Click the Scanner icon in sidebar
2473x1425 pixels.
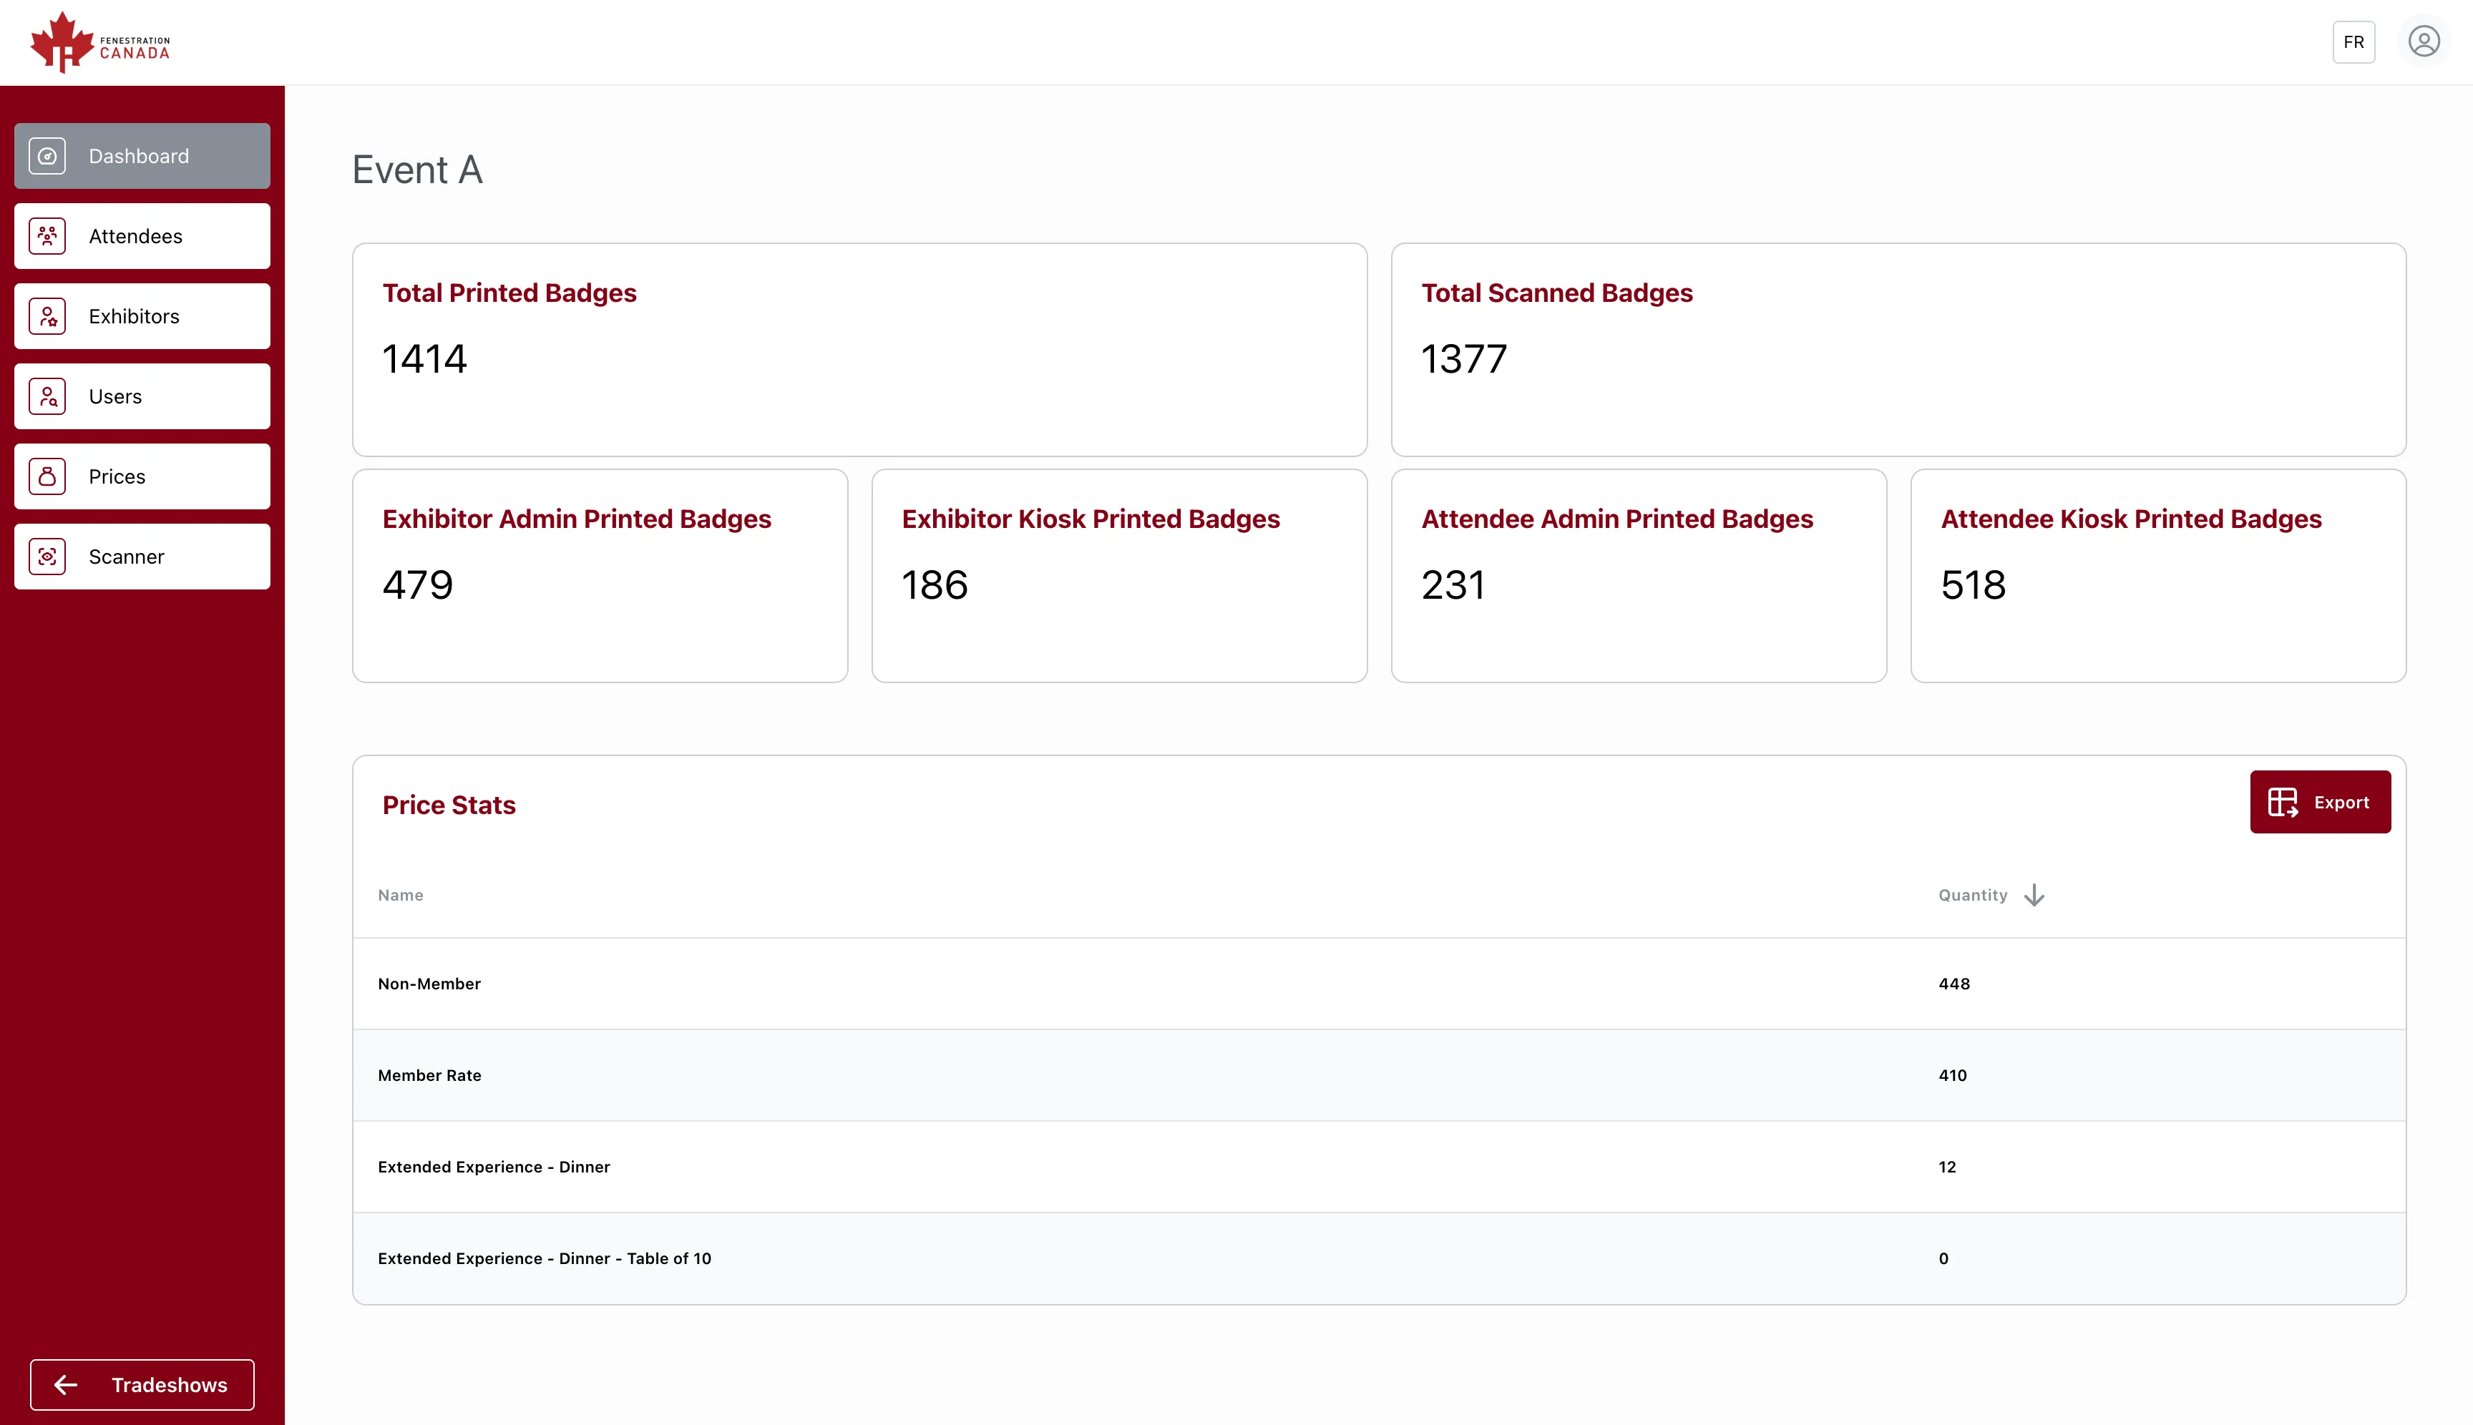click(x=47, y=557)
